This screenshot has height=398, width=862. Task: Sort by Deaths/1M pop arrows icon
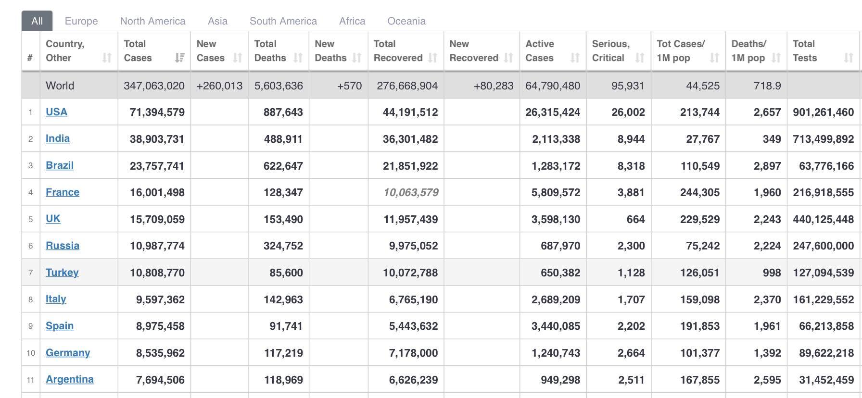coord(776,58)
